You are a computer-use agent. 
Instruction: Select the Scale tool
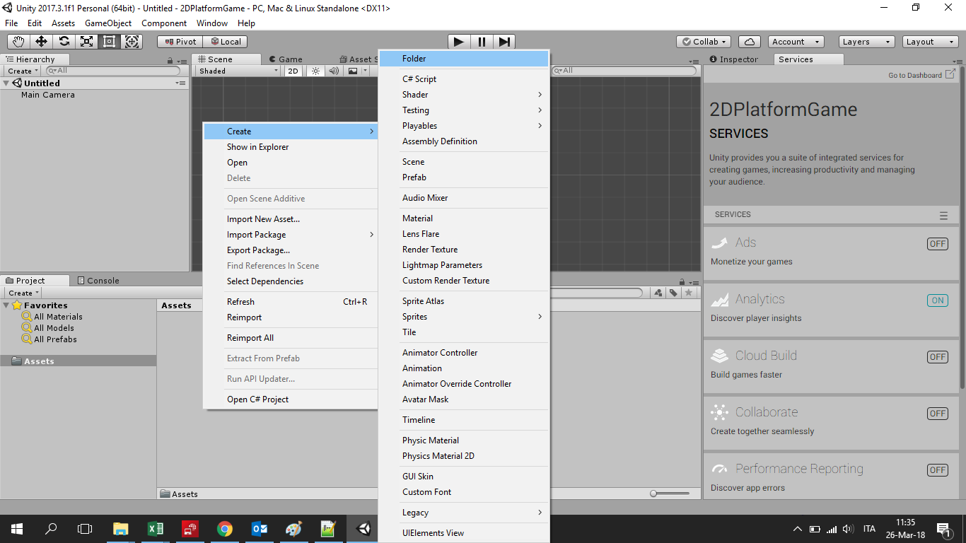[86, 42]
